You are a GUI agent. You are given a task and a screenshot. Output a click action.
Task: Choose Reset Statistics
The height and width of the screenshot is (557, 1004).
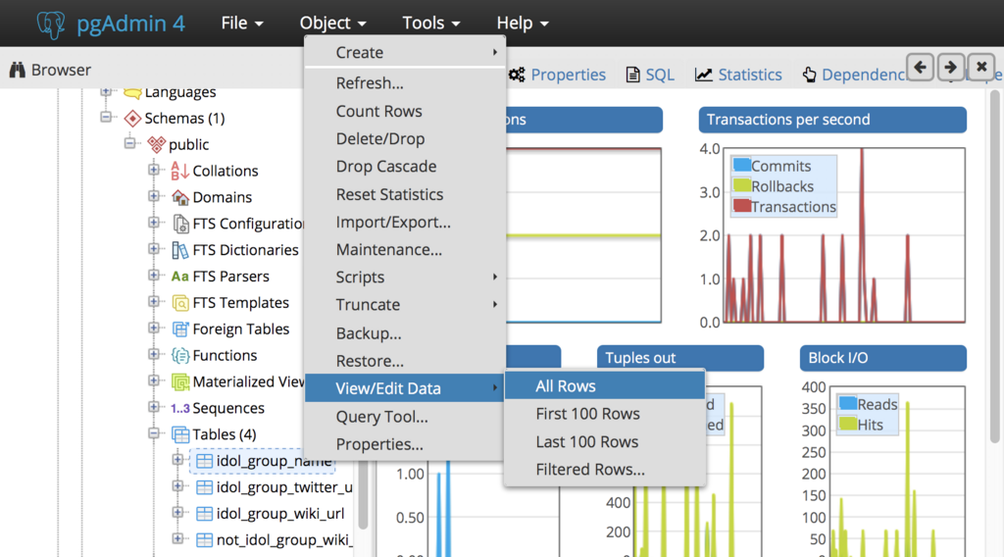(x=405, y=194)
